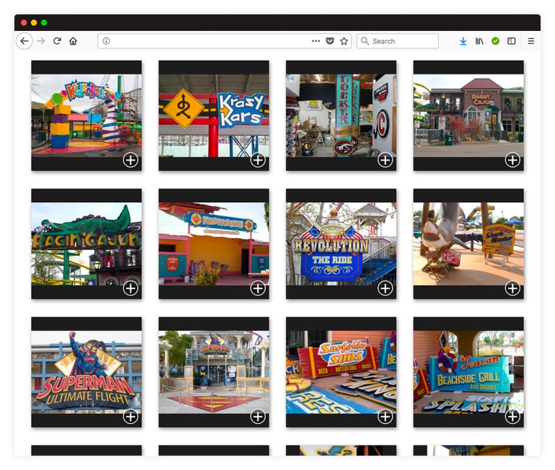The height and width of the screenshot is (470, 555).
Task: Click the green checkmark extension badge
Action: [496, 41]
